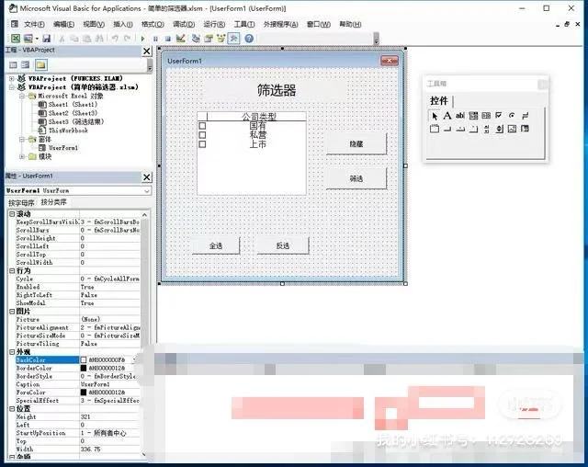Select the ListBox control in toolbox

[486, 116]
